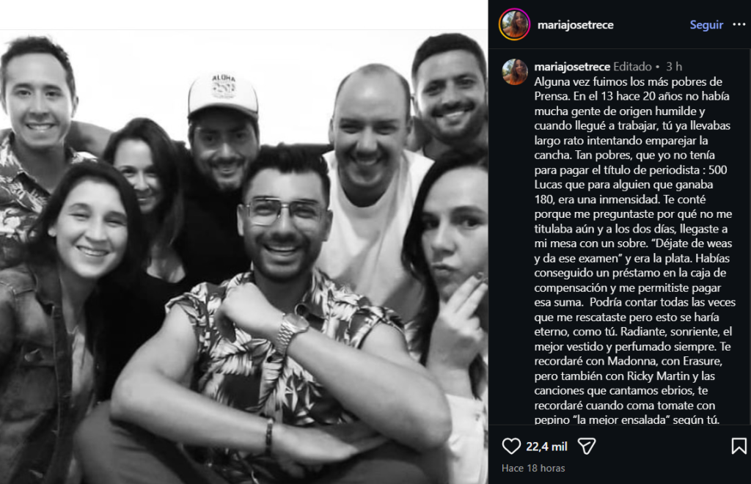Like the post with the heart icon

(x=511, y=446)
